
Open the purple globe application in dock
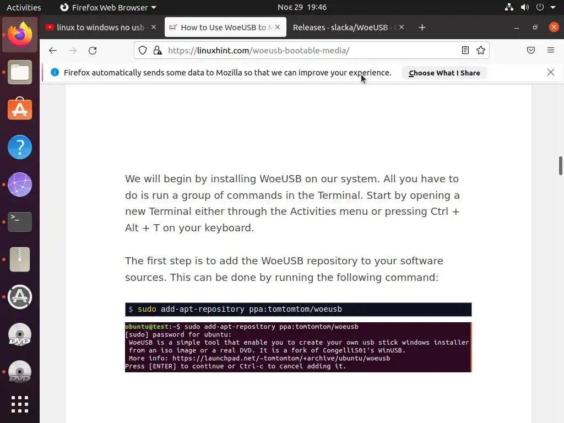click(x=20, y=185)
